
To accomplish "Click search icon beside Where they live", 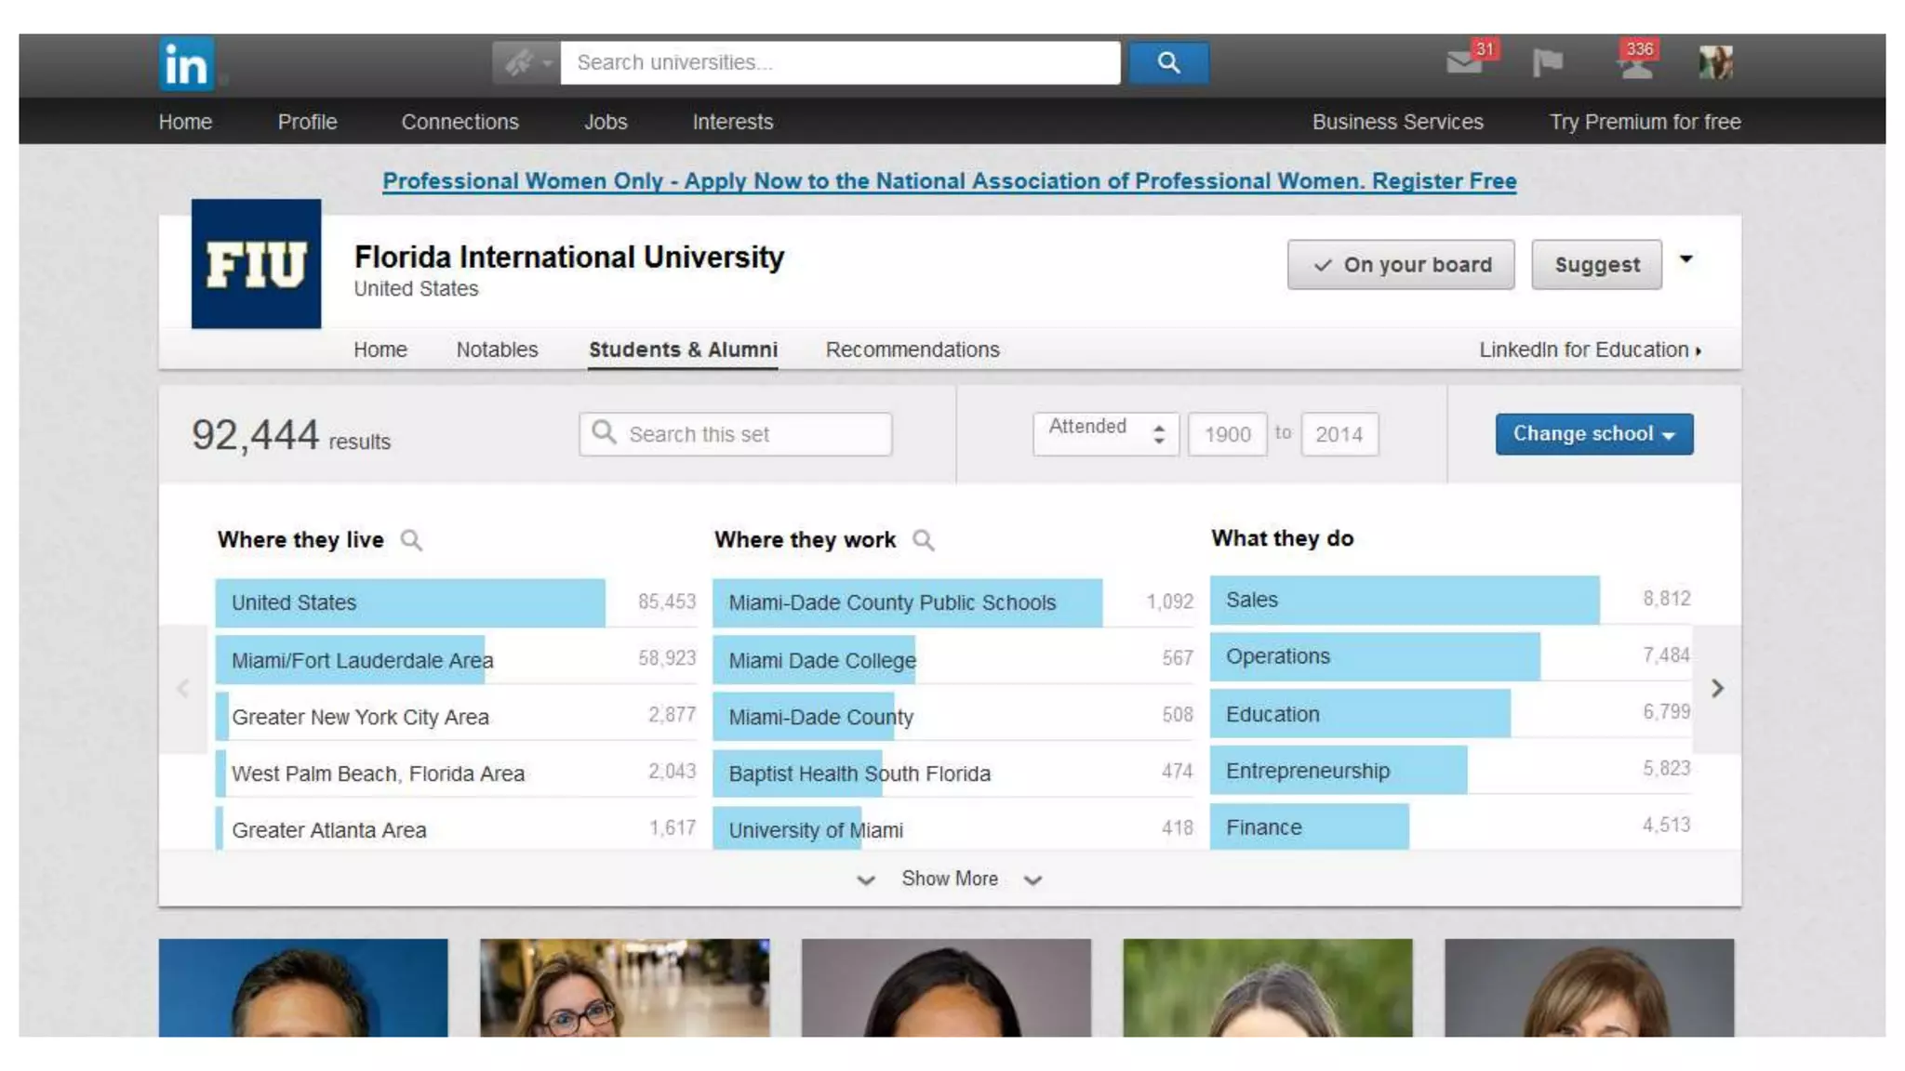I will click(411, 540).
